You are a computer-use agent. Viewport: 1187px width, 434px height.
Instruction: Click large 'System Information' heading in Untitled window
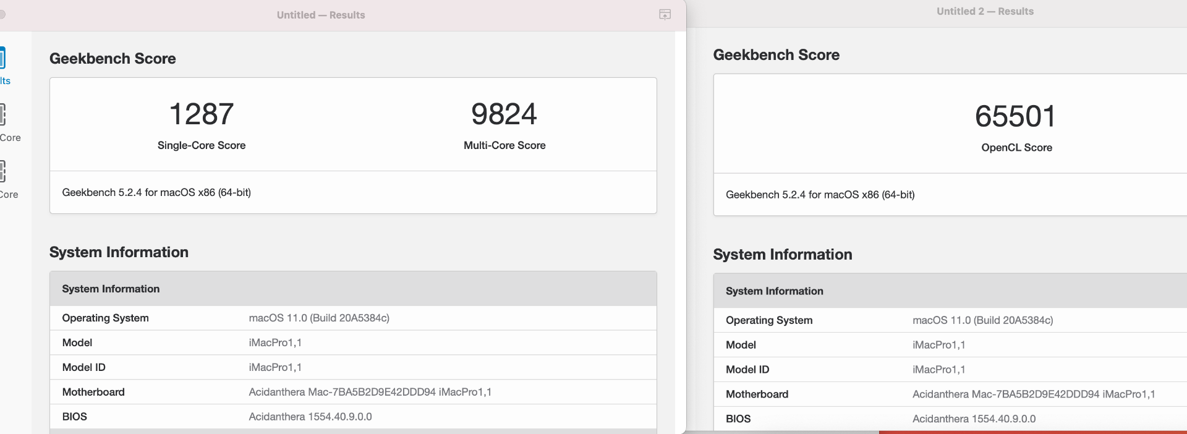click(119, 252)
